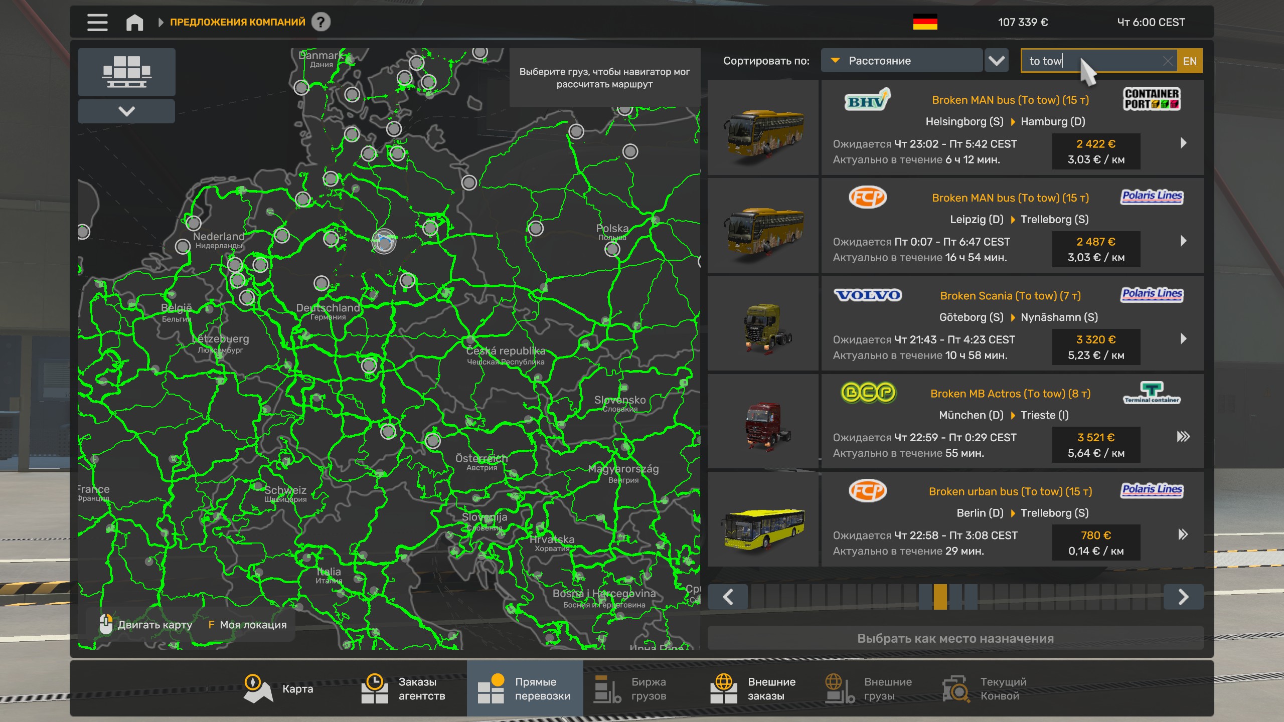Click the help question mark icon
The width and height of the screenshot is (1284, 722).
[x=321, y=22]
